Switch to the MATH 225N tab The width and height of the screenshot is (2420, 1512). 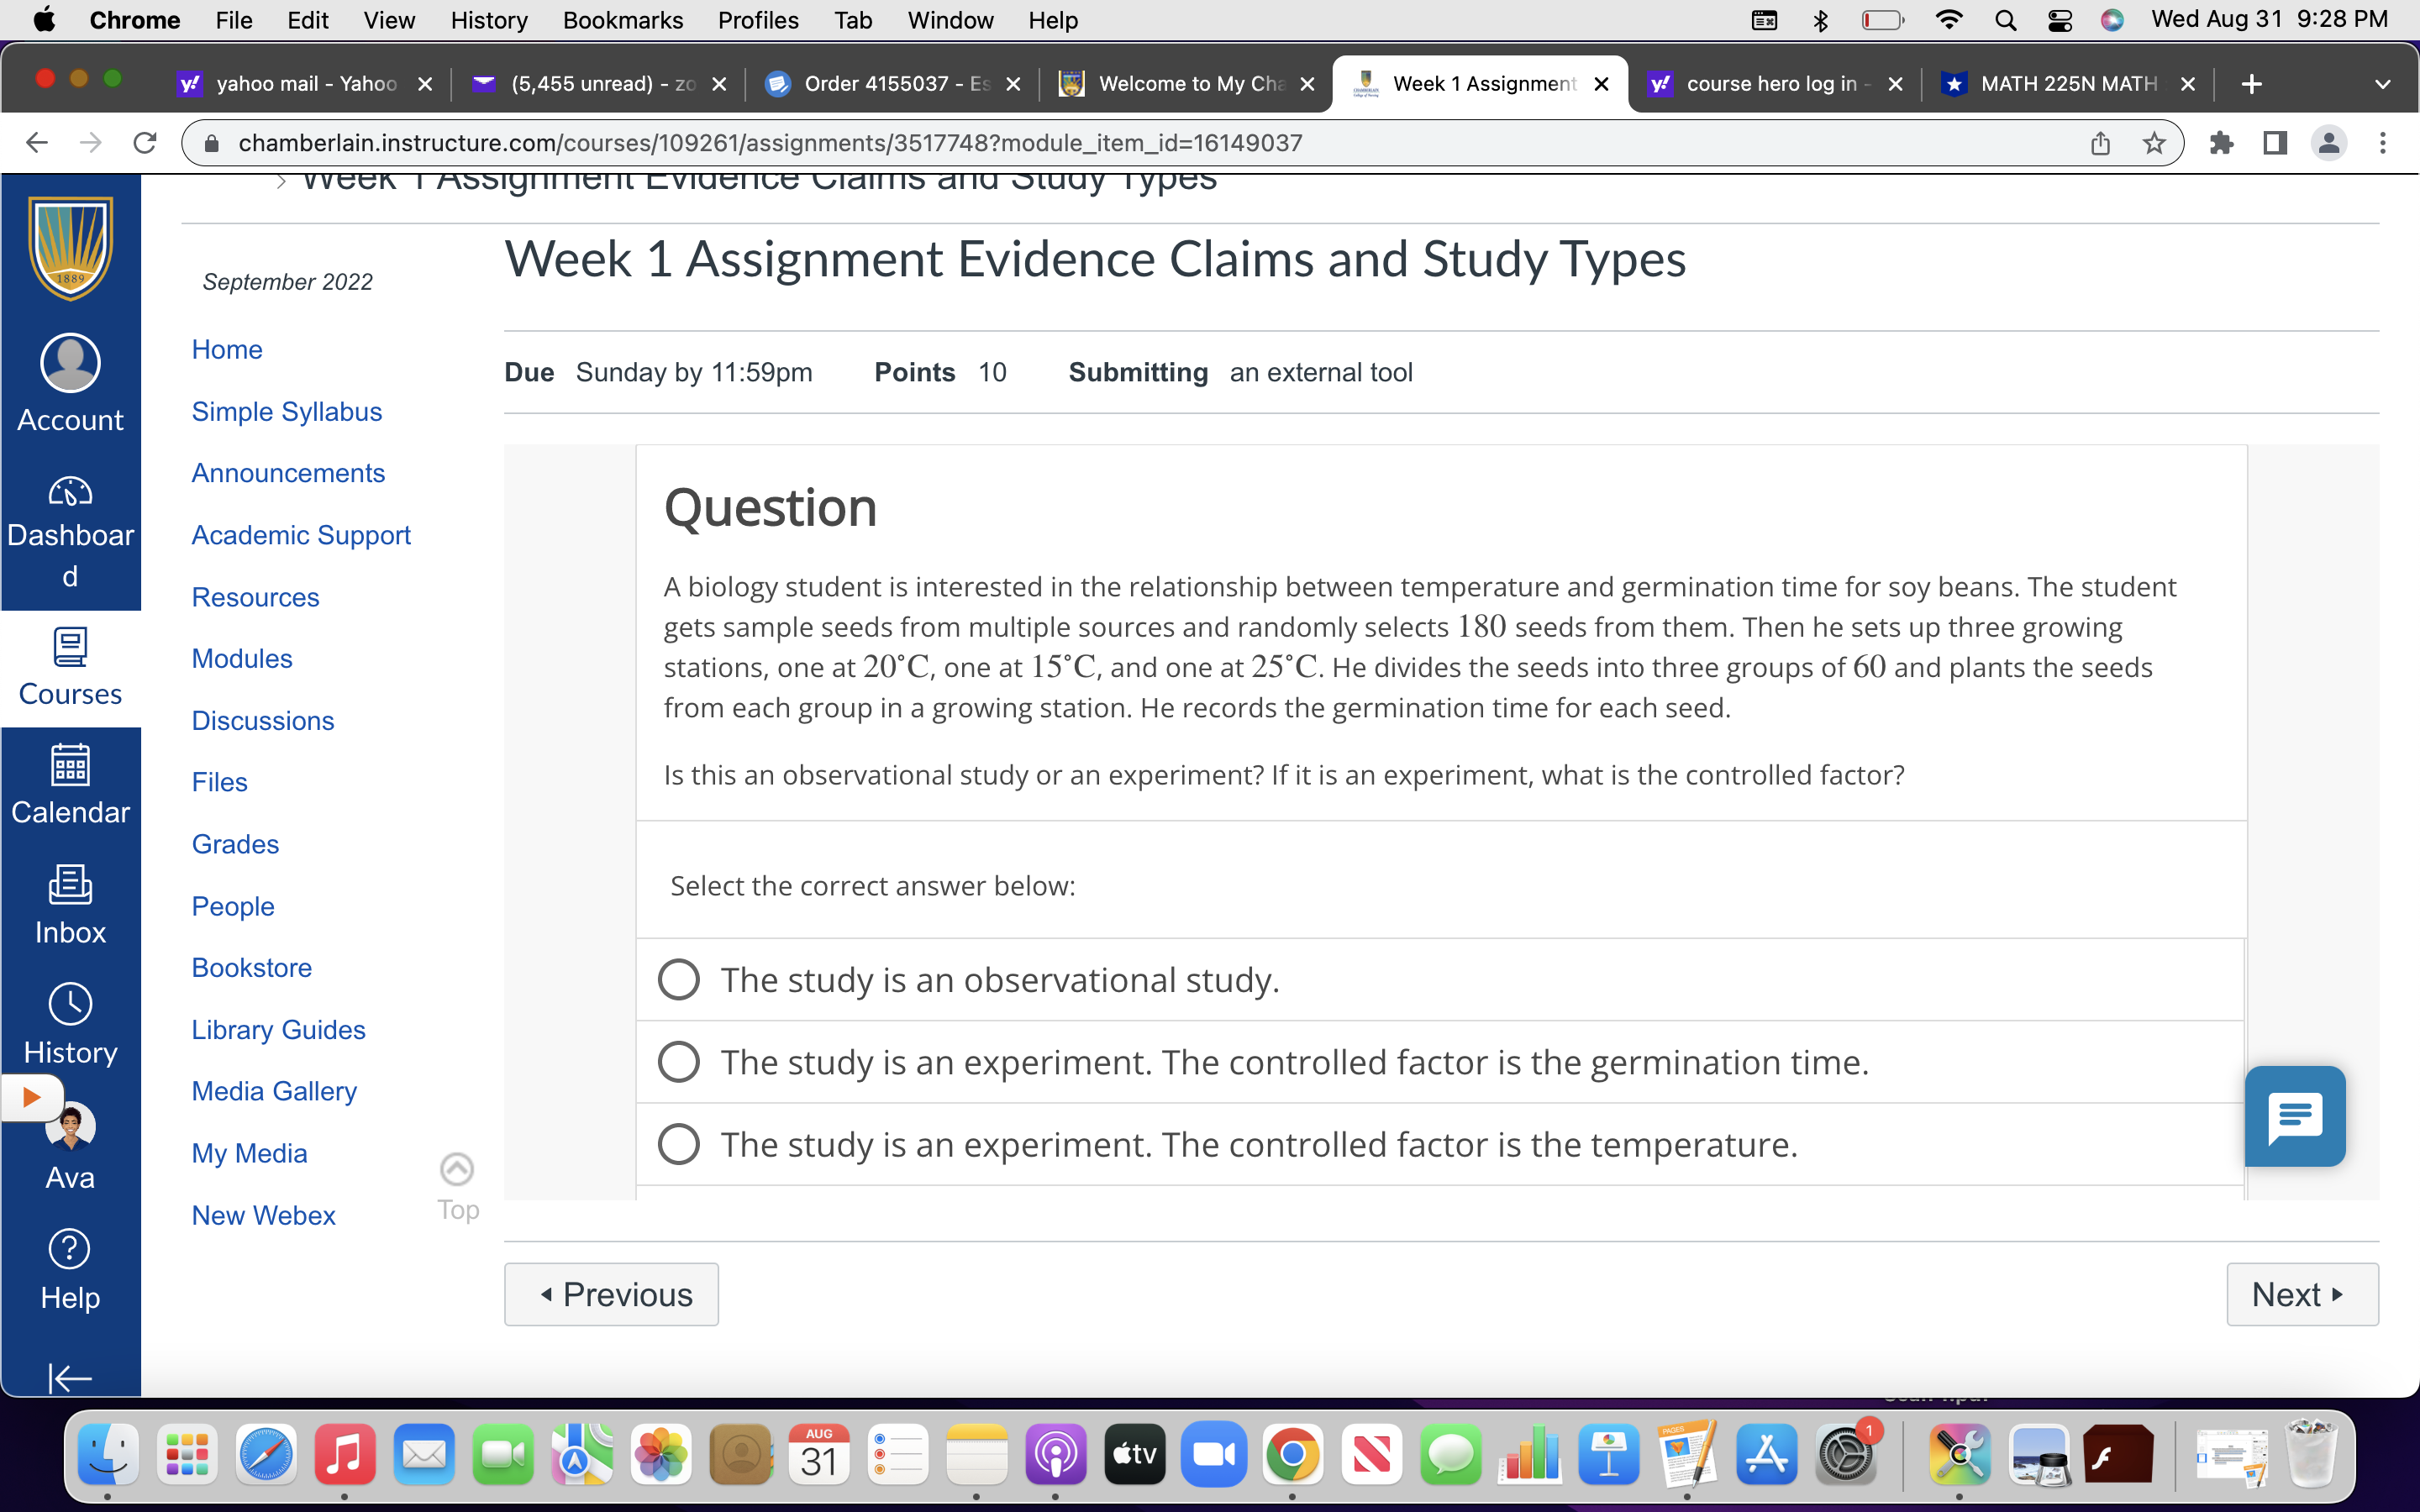tap(2066, 84)
